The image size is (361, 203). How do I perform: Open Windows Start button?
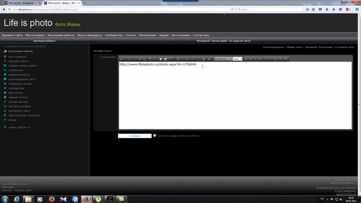(5, 199)
